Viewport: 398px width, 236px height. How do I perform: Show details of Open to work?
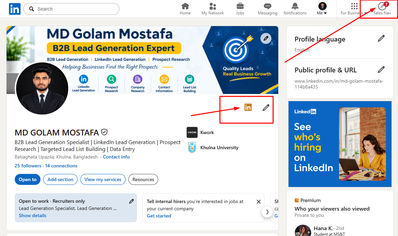33,215
